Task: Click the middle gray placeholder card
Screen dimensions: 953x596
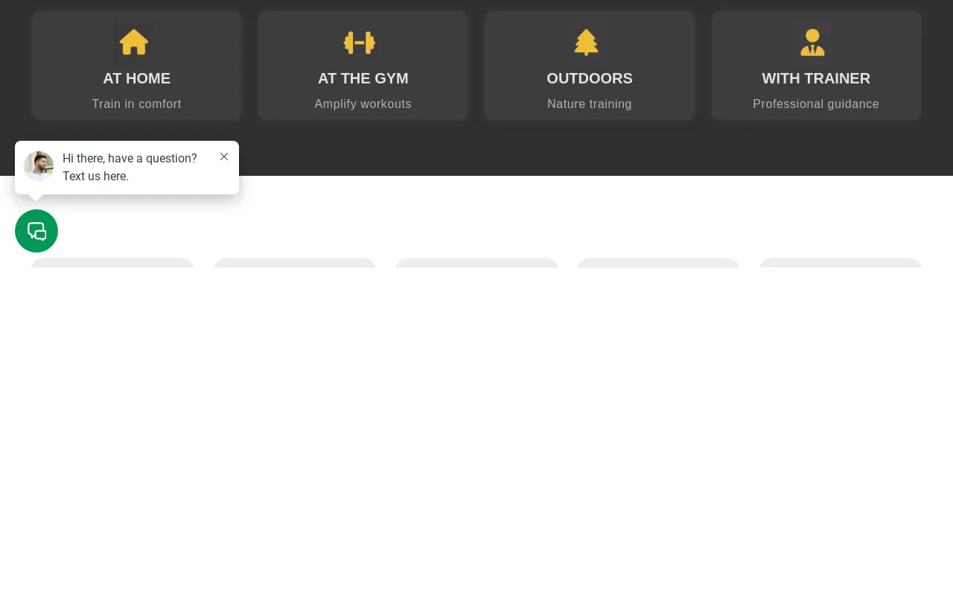Action: [x=476, y=263]
